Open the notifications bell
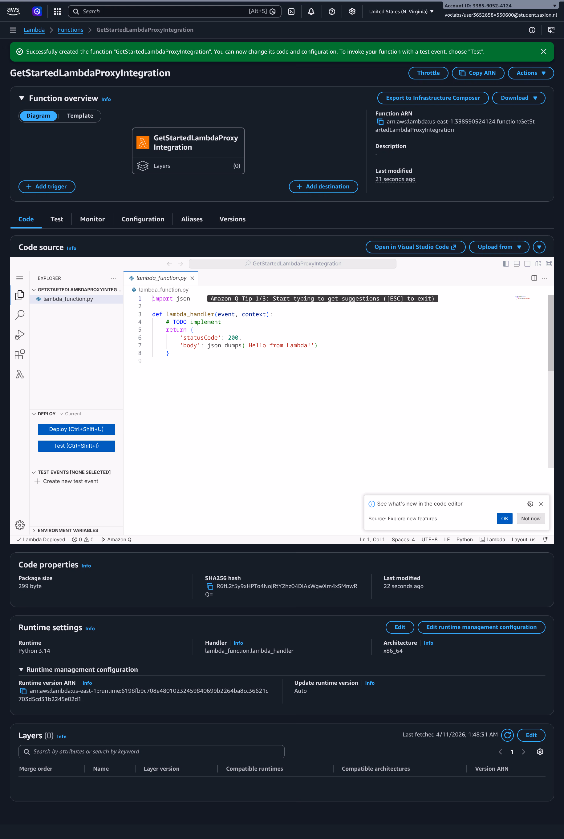 (x=311, y=11)
